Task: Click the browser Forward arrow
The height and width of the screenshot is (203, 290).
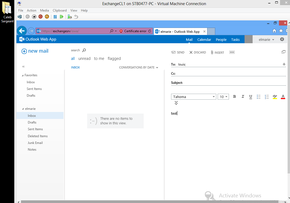Action: [31, 31]
